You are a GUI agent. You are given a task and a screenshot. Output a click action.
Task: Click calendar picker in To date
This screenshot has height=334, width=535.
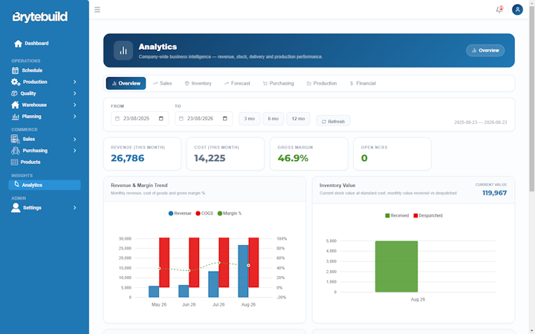(225, 119)
